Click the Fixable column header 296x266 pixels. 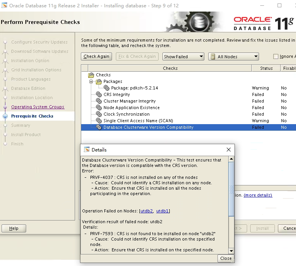click(289, 68)
